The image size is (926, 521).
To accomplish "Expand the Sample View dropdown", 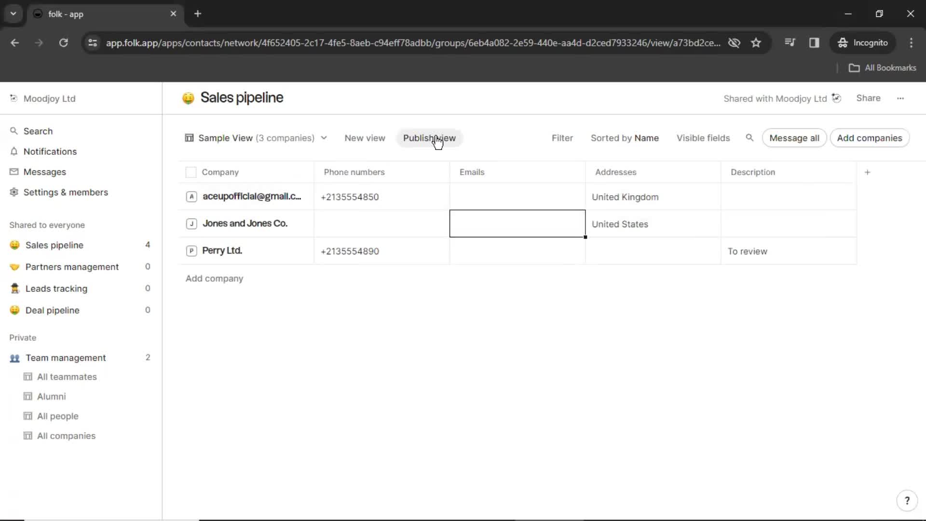I will click(324, 138).
